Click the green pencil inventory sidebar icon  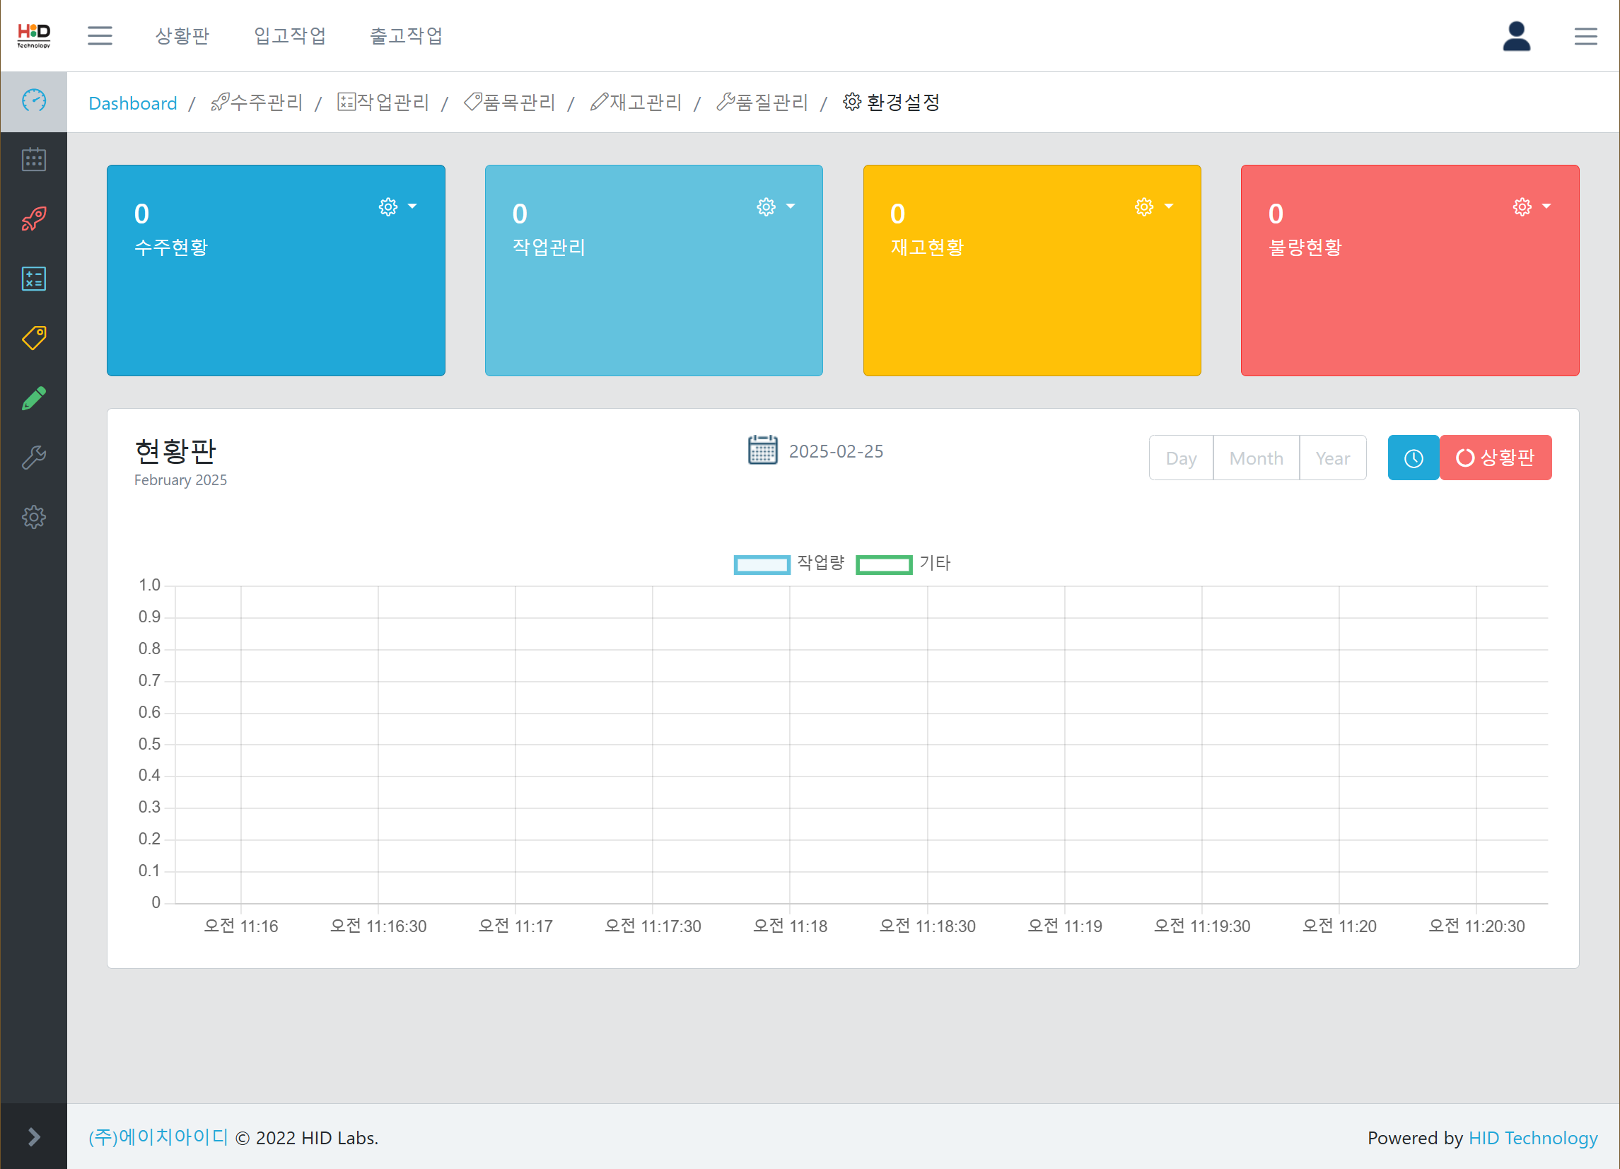(x=33, y=398)
